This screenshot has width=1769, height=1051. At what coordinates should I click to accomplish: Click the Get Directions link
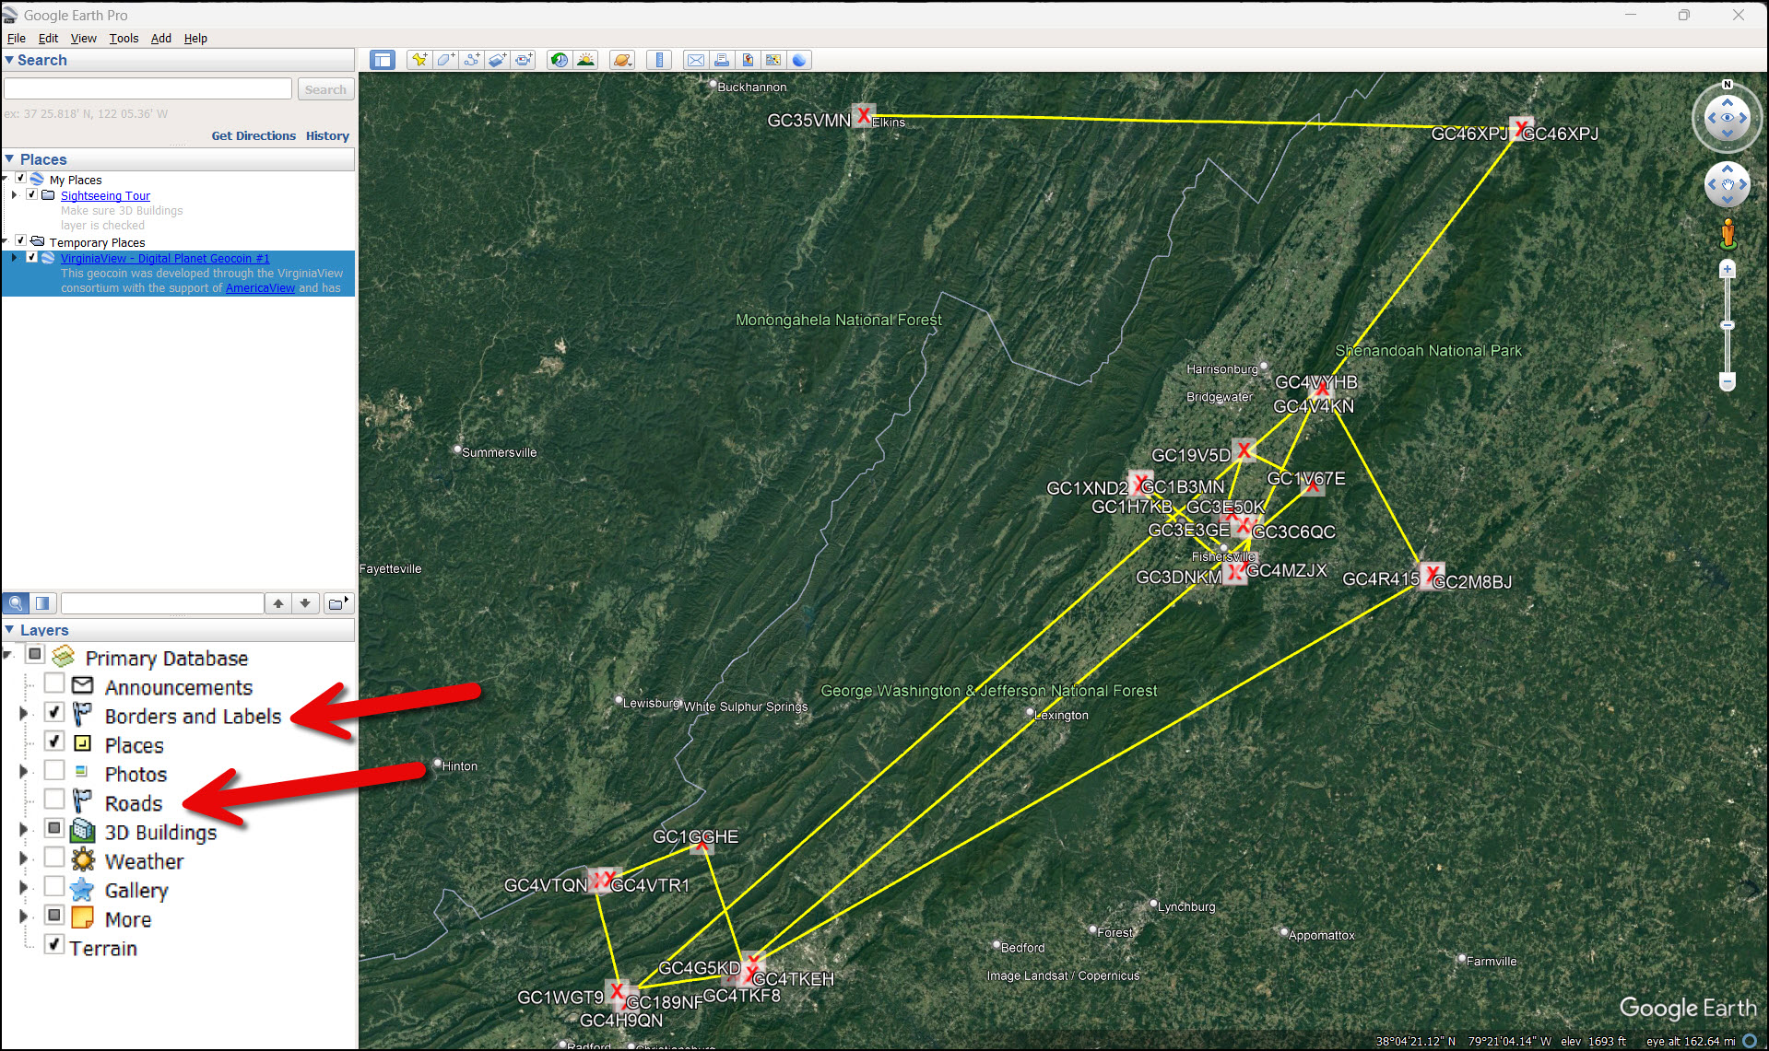(254, 135)
